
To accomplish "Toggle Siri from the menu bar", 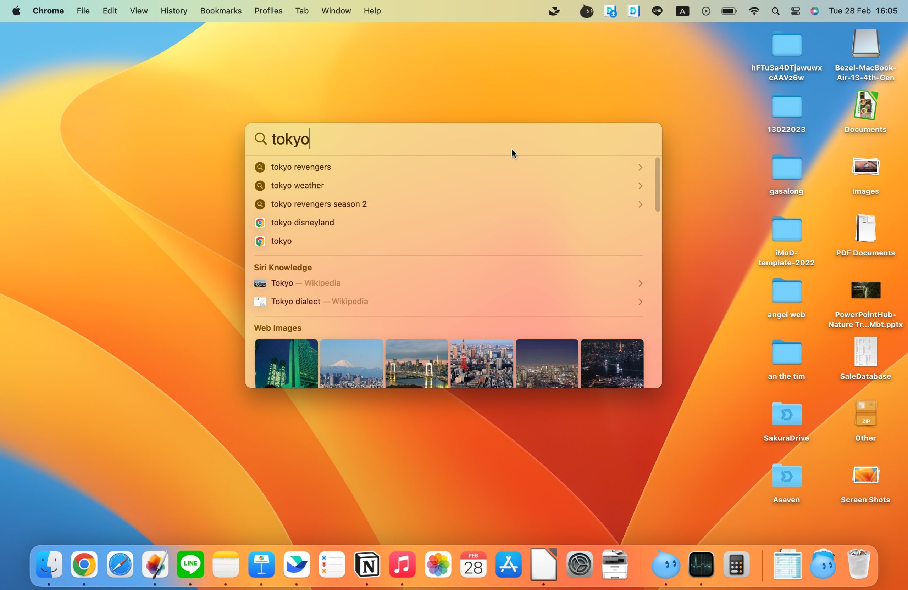I will tap(814, 11).
